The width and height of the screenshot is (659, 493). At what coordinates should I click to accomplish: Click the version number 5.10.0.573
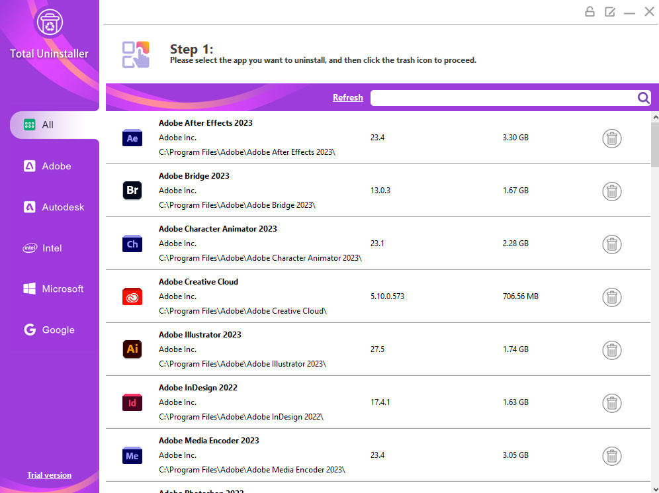(387, 296)
